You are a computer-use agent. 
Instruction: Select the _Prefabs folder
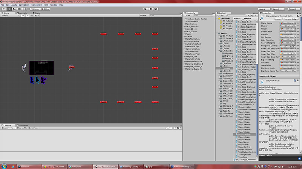click(x=225, y=63)
